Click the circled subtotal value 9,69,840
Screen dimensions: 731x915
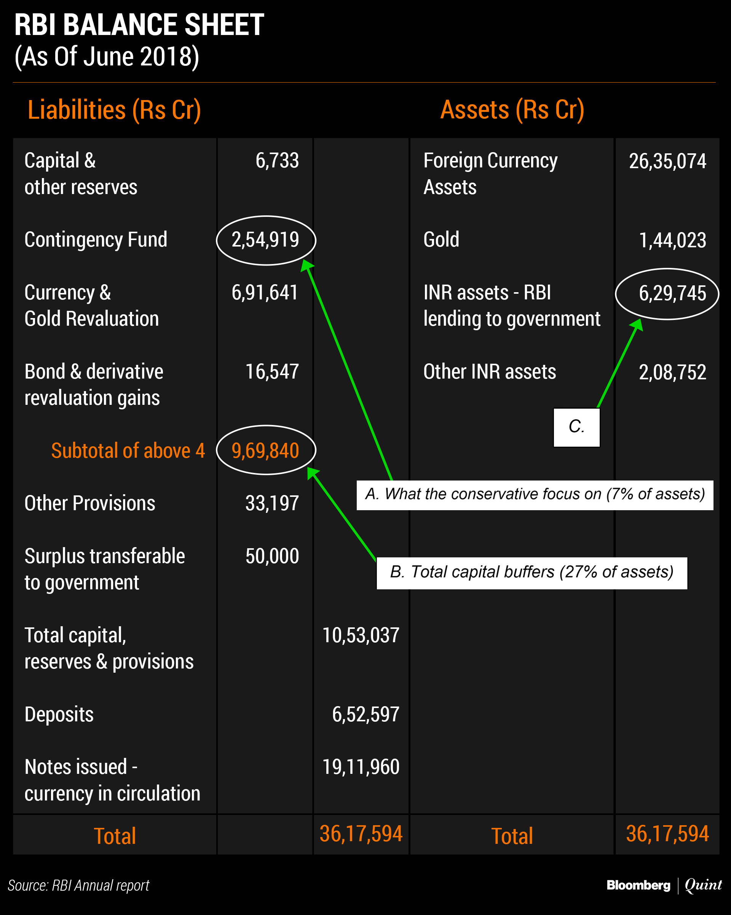[266, 450]
